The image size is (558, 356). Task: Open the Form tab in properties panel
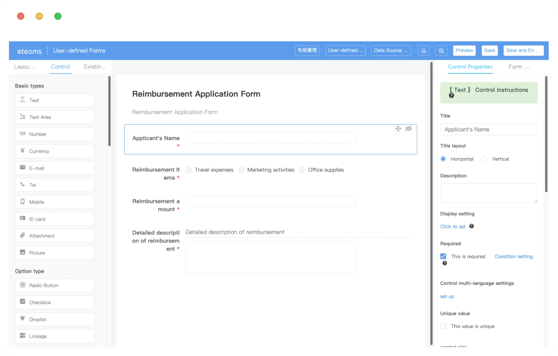pyautogui.click(x=519, y=67)
